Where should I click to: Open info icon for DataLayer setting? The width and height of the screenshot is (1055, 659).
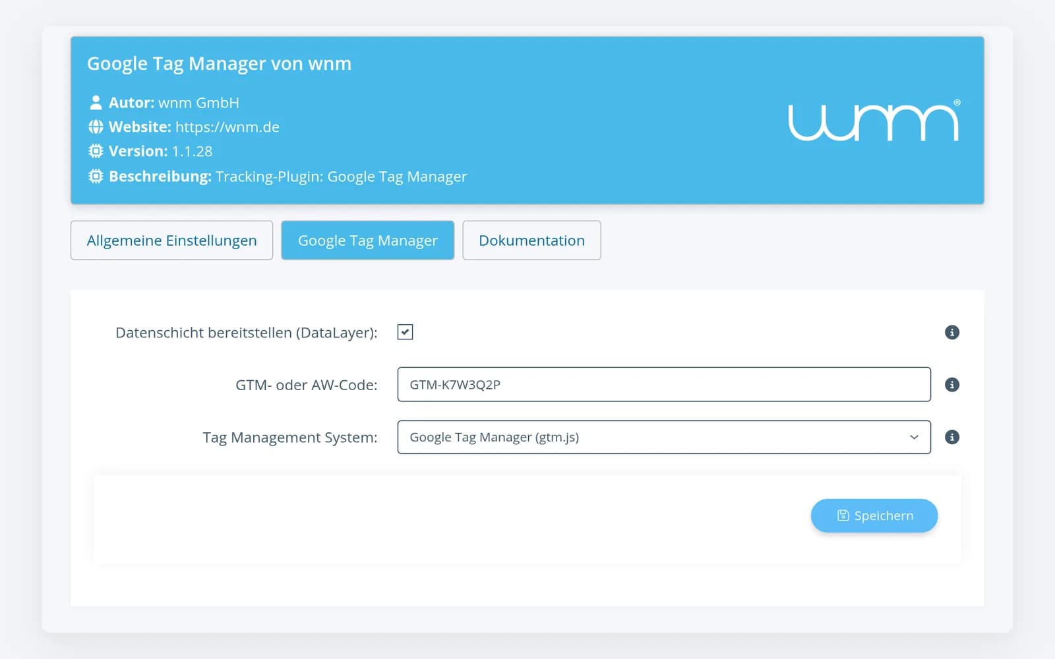pos(951,332)
